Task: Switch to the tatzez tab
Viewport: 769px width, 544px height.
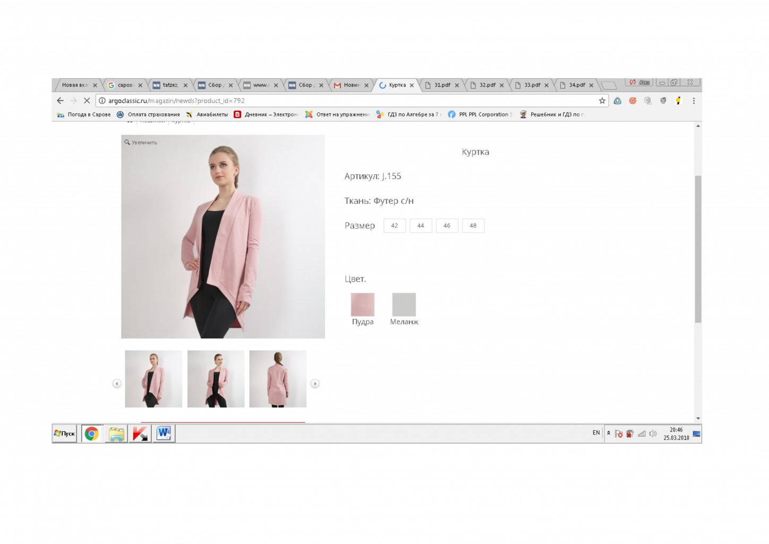Action: pyautogui.click(x=170, y=85)
